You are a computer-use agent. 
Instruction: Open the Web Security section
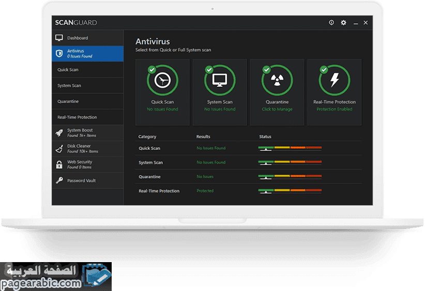[x=87, y=165]
